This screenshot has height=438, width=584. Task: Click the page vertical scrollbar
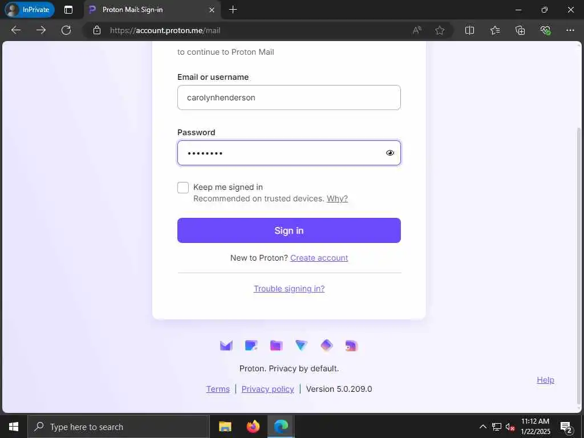[578, 265]
